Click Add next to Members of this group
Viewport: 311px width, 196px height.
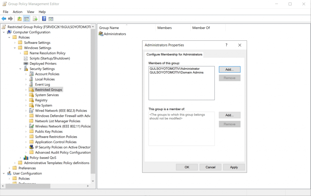pos(229,69)
